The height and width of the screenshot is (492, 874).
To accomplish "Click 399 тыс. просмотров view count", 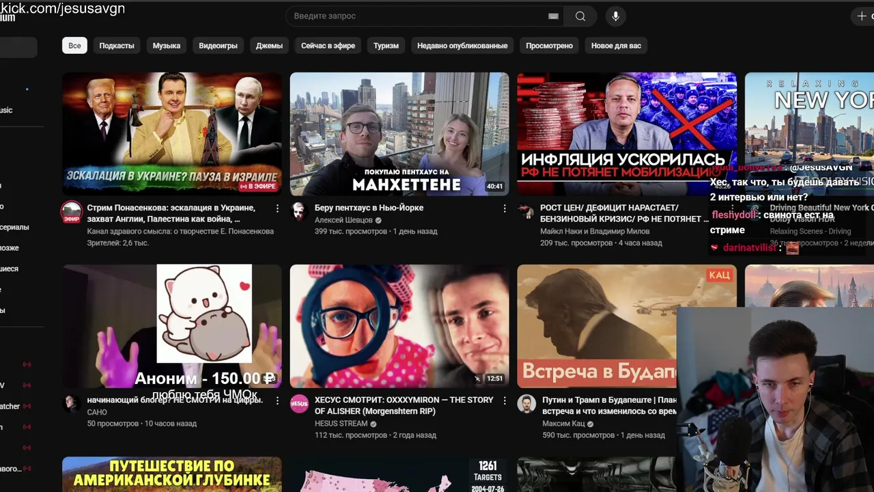I will click(351, 231).
